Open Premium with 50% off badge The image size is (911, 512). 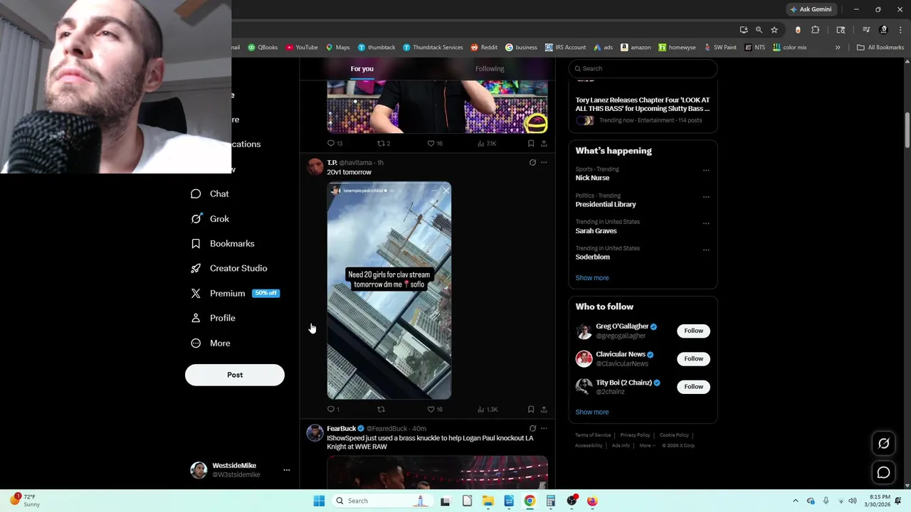235,293
